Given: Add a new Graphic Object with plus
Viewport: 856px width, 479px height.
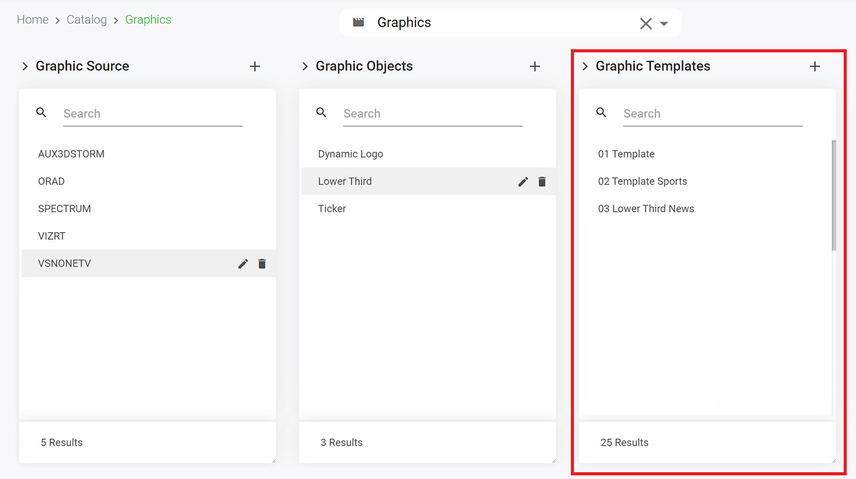Looking at the screenshot, I should tap(535, 66).
